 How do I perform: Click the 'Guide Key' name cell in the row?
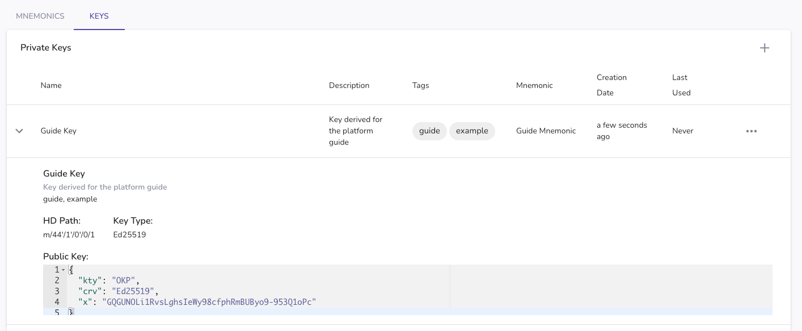pos(58,131)
